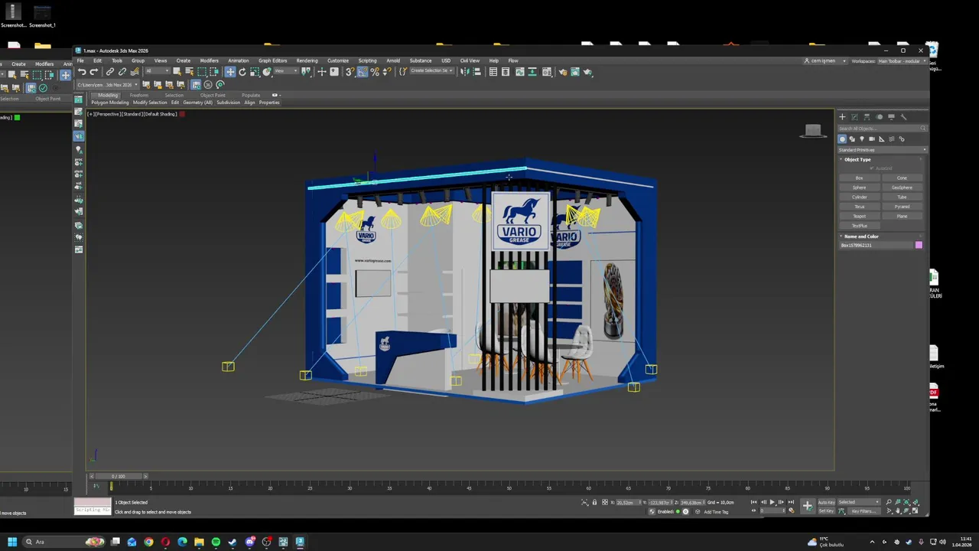Open the Create Selection Set dropdown

(432, 71)
